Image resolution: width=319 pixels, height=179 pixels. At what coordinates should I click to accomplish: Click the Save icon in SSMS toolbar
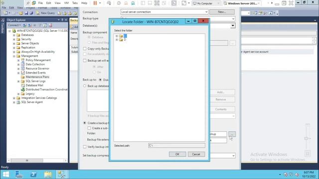click(26, 13)
